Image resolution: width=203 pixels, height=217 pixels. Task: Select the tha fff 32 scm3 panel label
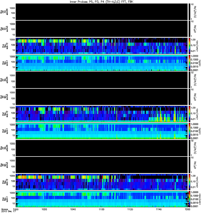click(x=4, y=29)
